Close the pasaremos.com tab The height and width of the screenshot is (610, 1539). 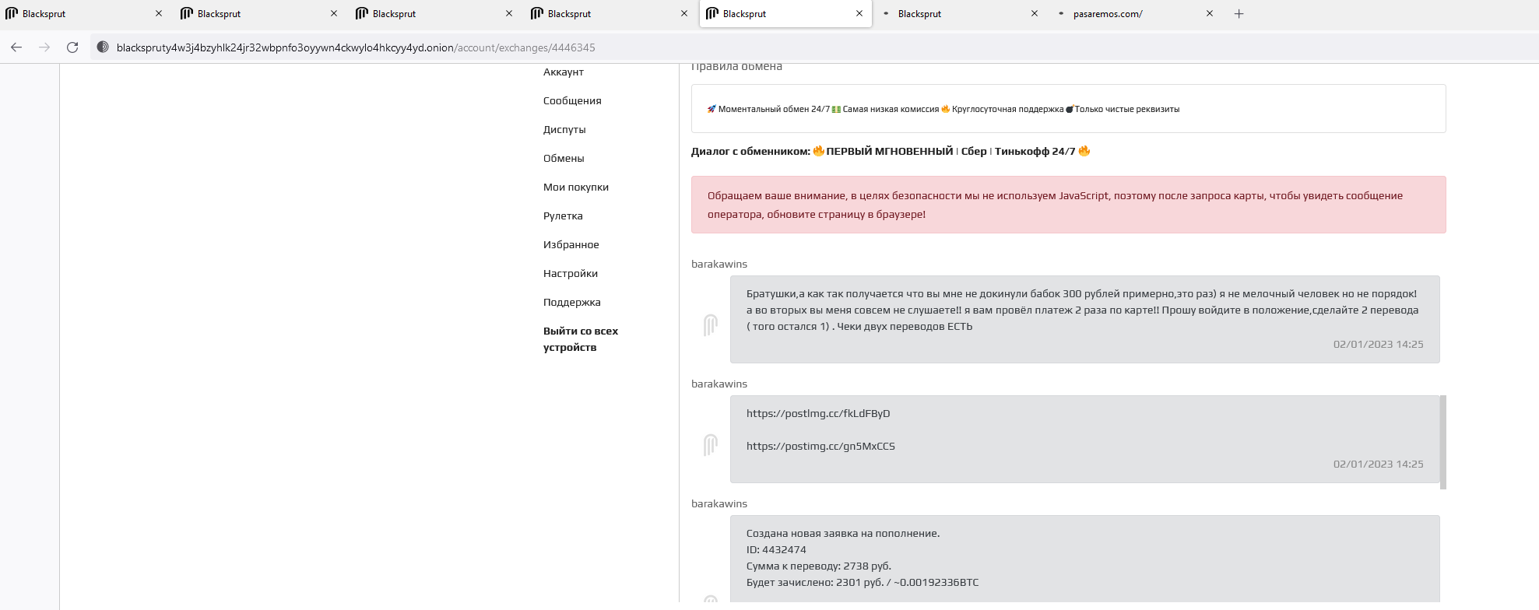[1210, 13]
